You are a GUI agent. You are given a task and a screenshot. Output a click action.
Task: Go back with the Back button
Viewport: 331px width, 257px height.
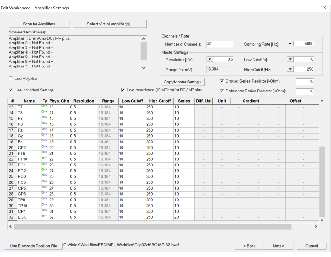(x=249, y=246)
